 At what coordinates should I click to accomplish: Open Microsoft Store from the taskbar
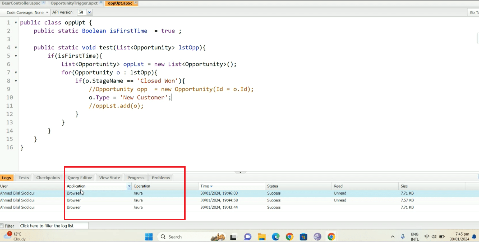[303, 237]
